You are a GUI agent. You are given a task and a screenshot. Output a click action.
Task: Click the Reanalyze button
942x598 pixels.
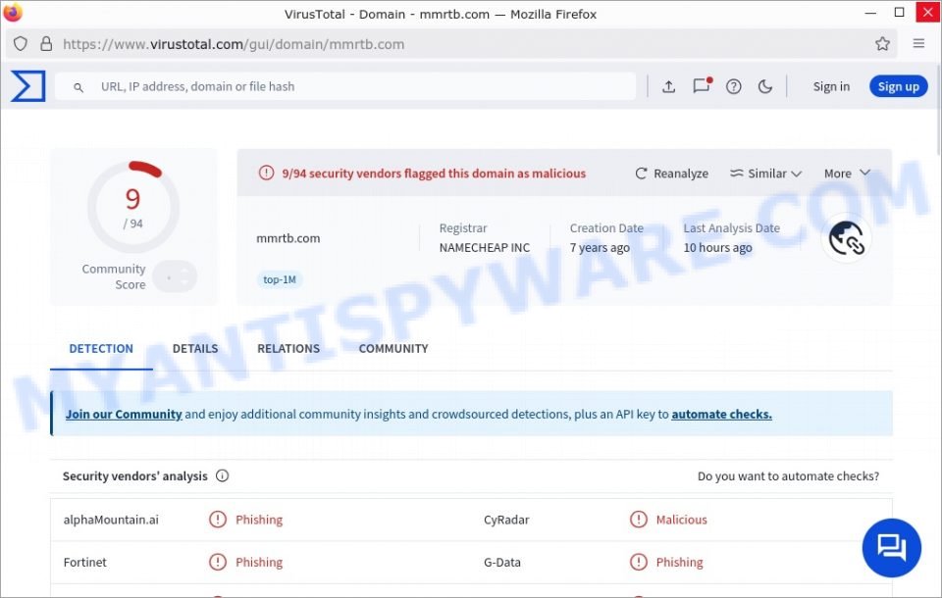pyautogui.click(x=671, y=174)
